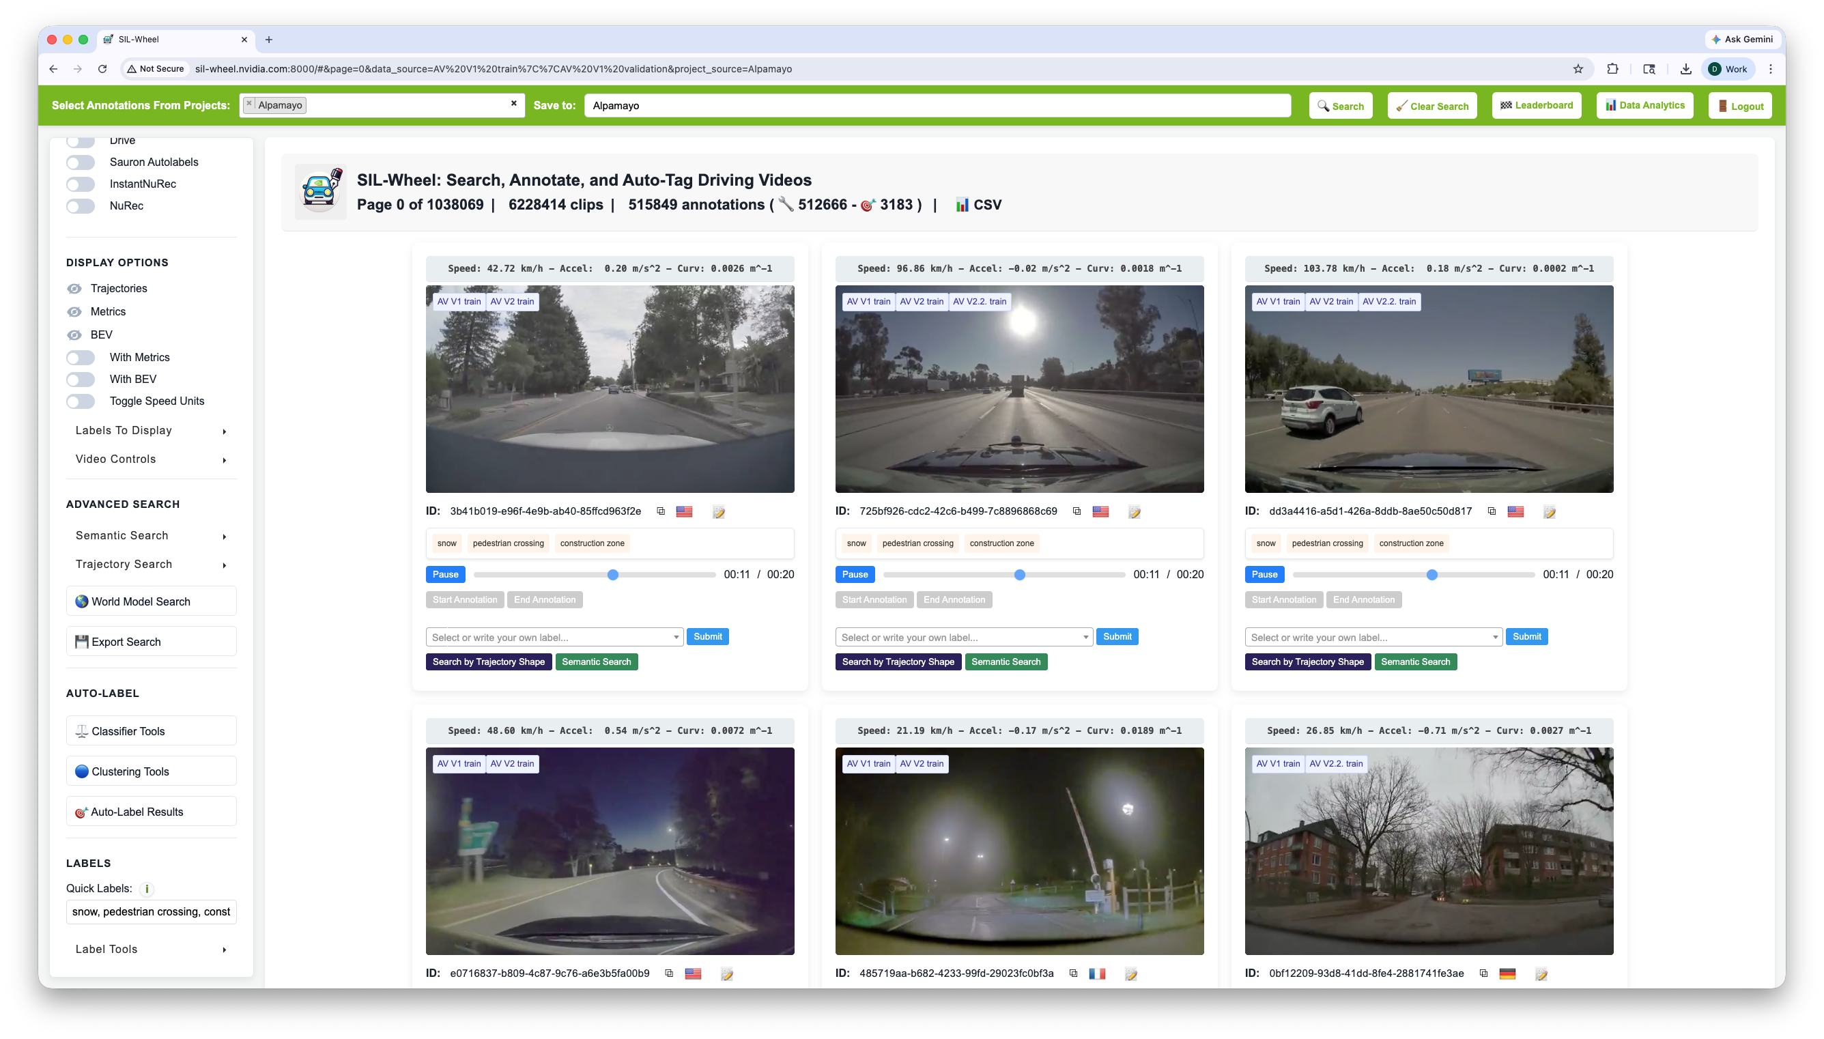Screen dimensions: 1824x1039
Task: Expand Trajectory Search section
Action: point(152,564)
